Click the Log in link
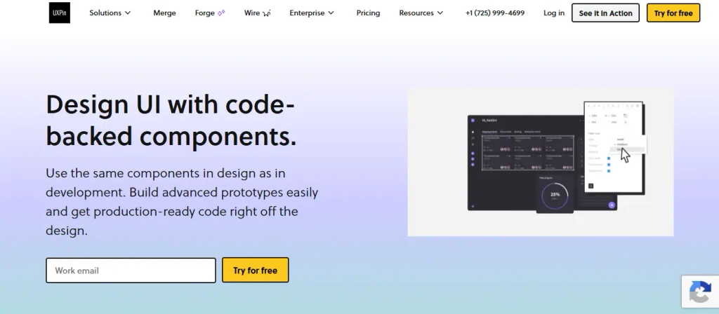This screenshot has height=314, width=719. pos(554,13)
